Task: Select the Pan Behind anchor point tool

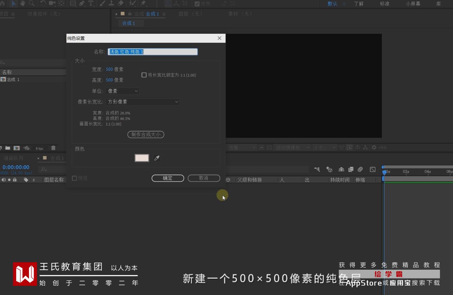Action: pyautogui.click(x=61, y=3)
